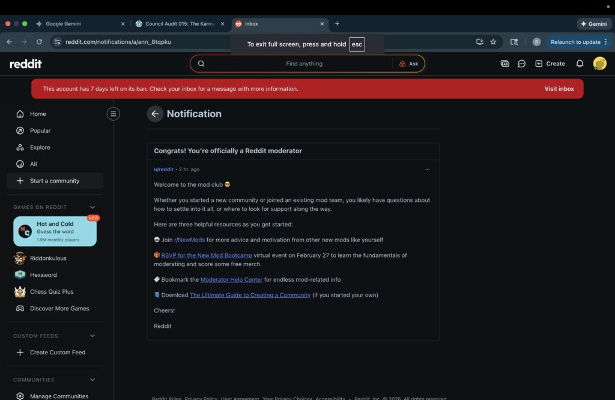Select Popular in the sidebar
Viewport: 615px width, 400px height.
40,130
